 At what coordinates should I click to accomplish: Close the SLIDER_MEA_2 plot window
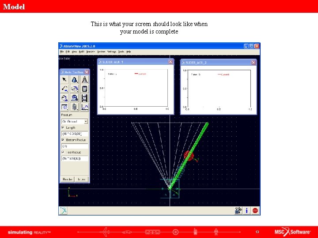click(x=254, y=63)
